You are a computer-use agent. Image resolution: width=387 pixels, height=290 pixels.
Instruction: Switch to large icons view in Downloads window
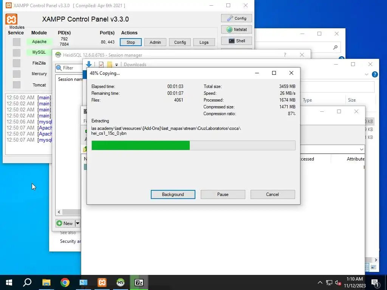[x=373, y=267]
